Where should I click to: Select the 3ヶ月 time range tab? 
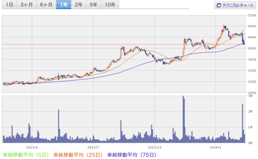click(x=26, y=5)
